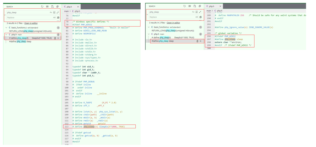Click 'main' breadcrumb in right window
Screen dimensions: 316x147
[209, 11]
